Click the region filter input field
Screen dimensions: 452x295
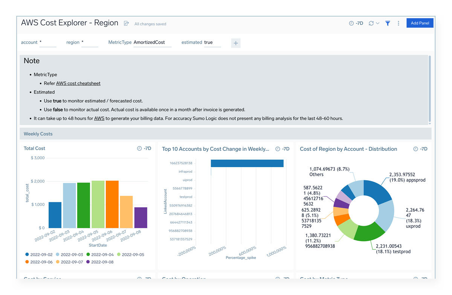(x=90, y=42)
